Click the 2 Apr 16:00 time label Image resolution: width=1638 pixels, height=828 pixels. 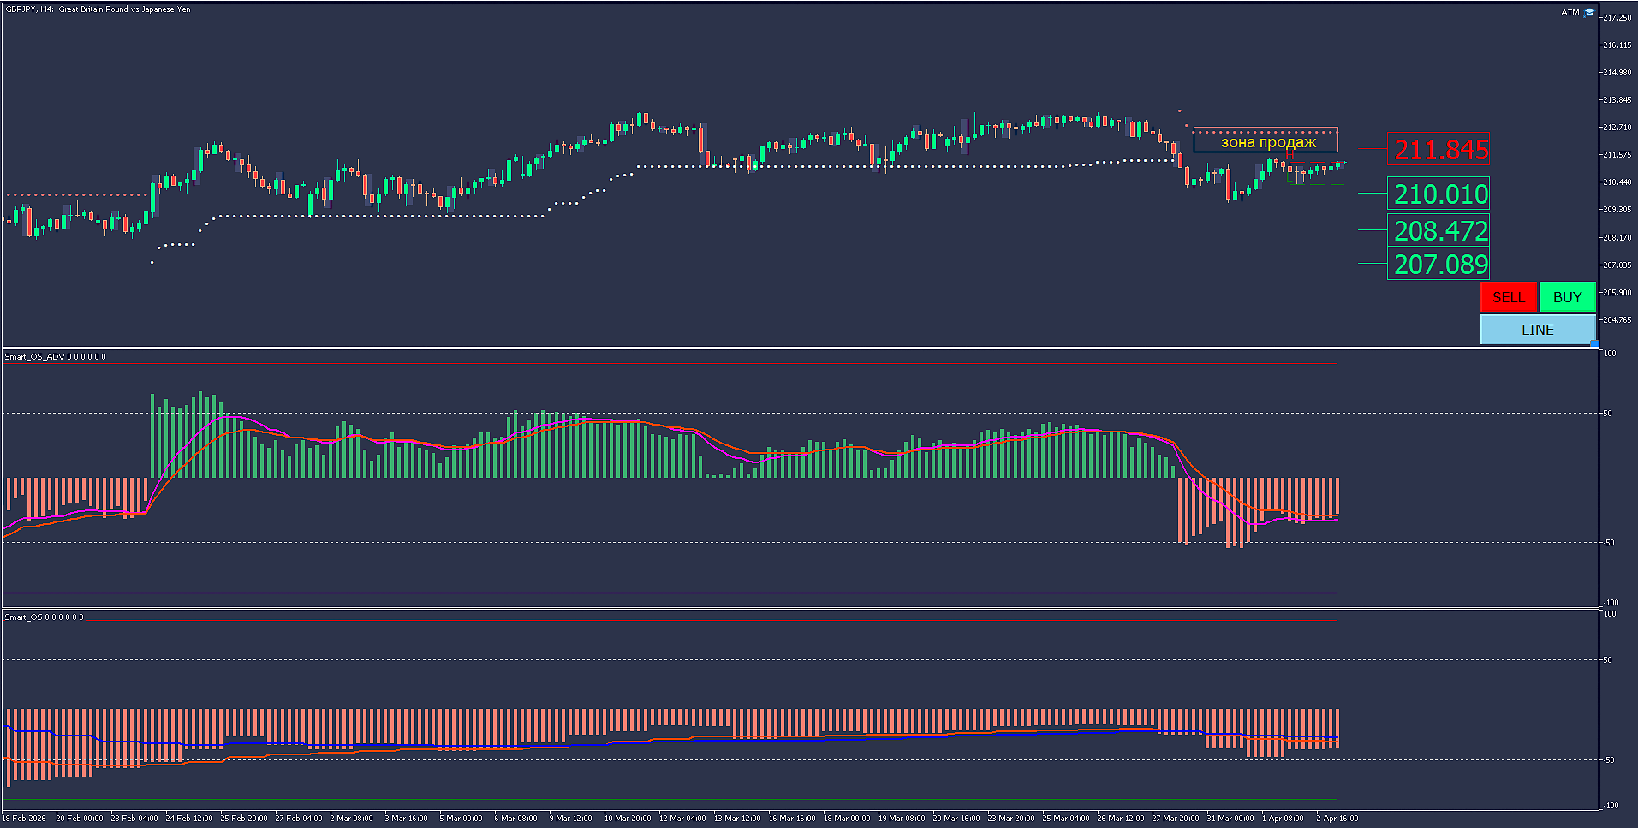[1337, 818]
